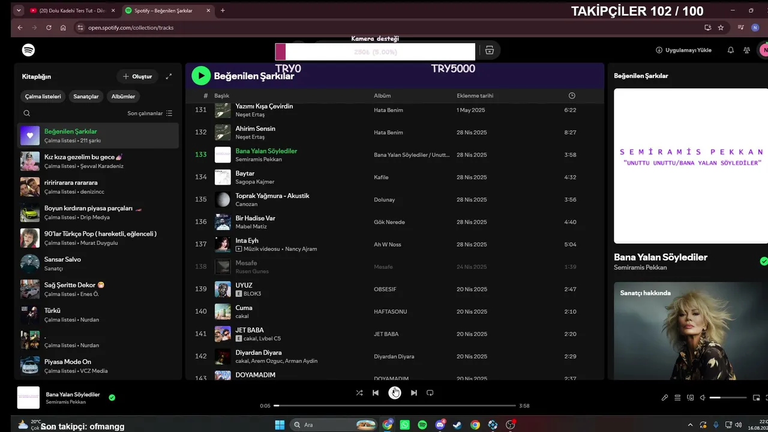
Task: Filter library by Albümler
Action: point(123,96)
